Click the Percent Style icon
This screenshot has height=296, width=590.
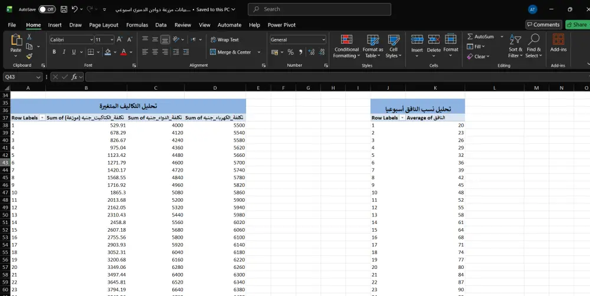pos(290,52)
